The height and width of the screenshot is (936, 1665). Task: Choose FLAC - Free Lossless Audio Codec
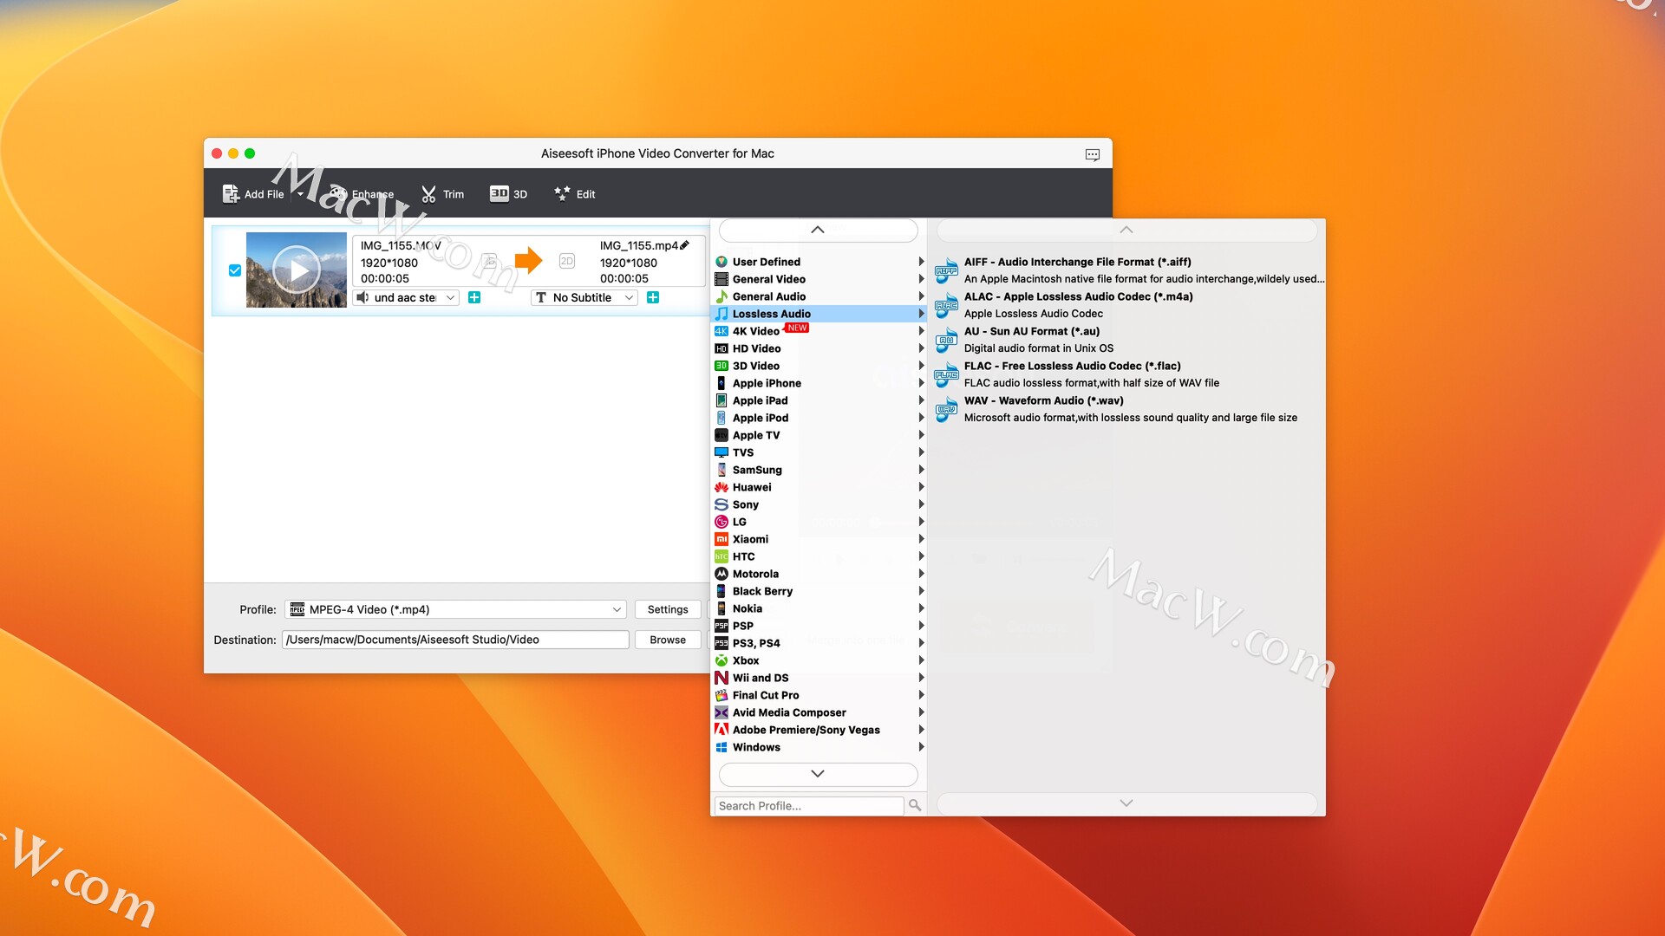click(1128, 374)
